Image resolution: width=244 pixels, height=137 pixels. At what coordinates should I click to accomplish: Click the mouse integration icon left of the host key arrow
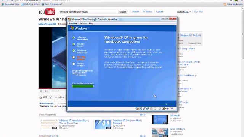coord(160,108)
